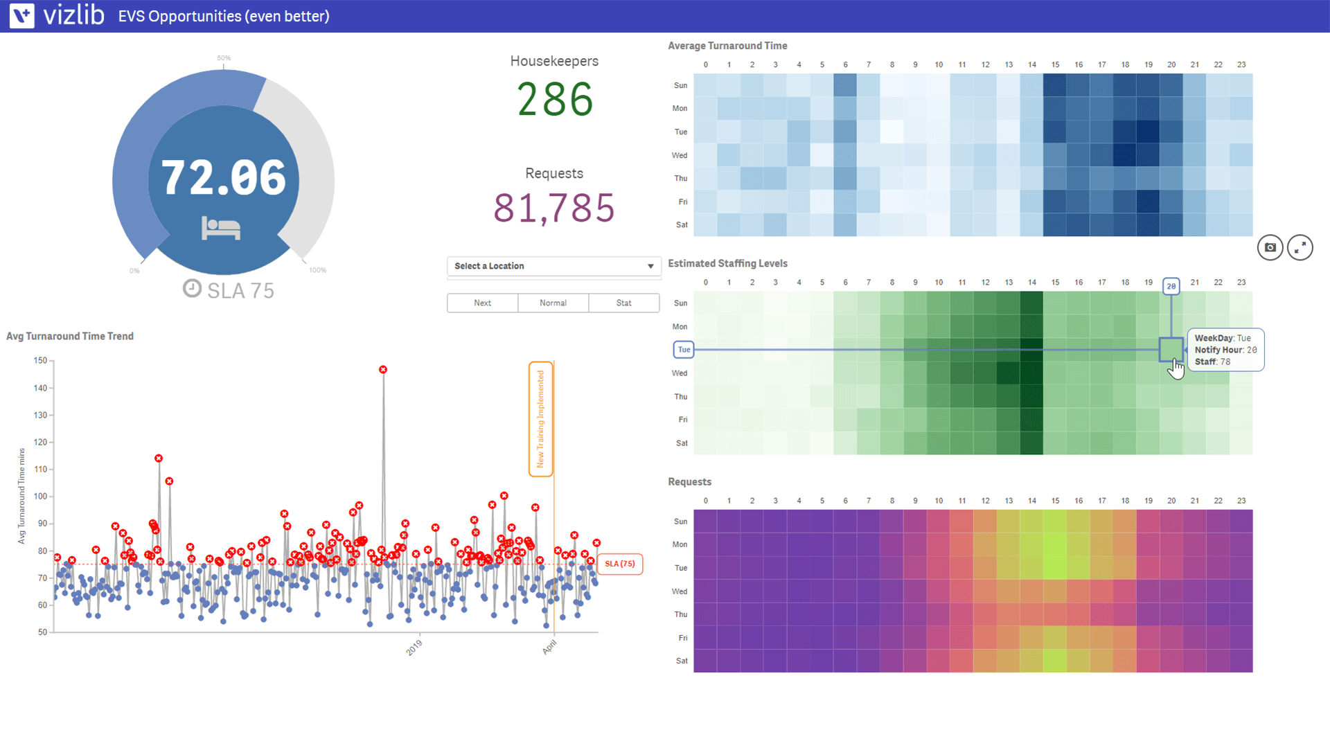Select the Tue hour 20 staffing cell

coord(1171,350)
